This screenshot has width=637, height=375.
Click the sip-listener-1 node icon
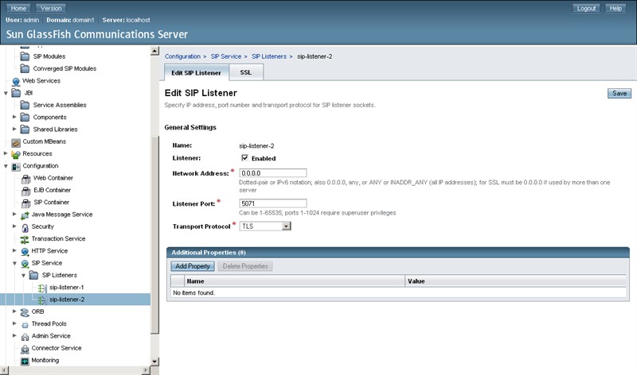coord(41,287)
